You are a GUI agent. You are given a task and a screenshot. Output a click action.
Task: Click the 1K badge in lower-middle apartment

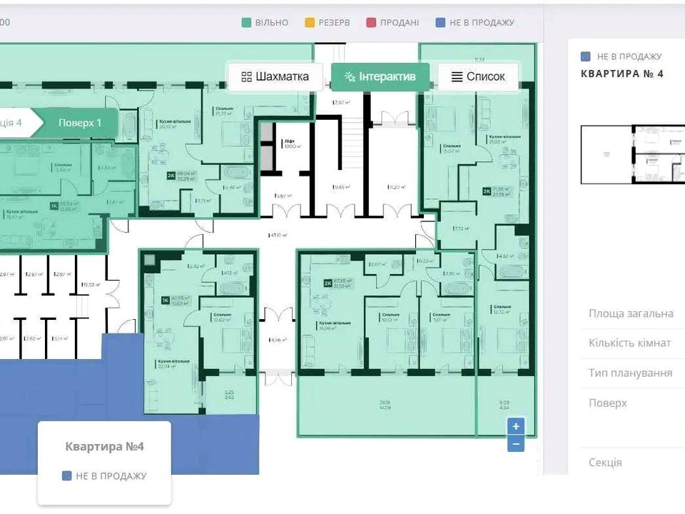[x=166, y=300]
